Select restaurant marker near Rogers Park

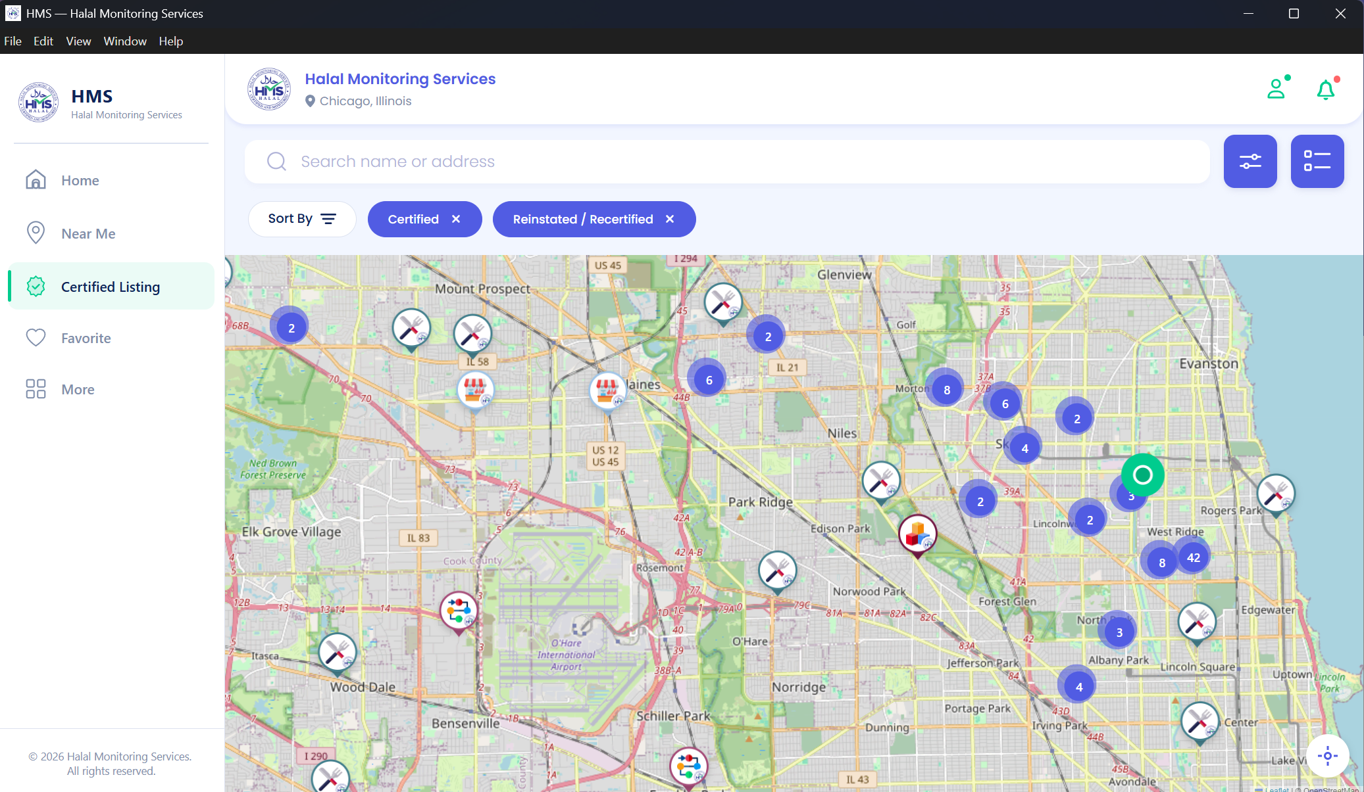(1276, 494)
